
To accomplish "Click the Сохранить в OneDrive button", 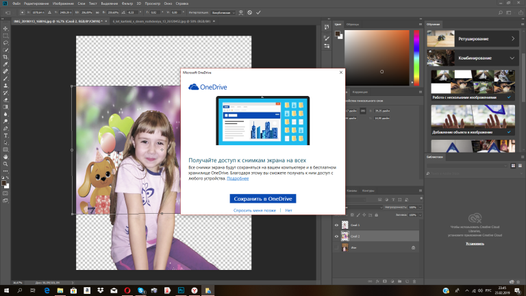I will pyautogui.click(x=263, y=199).
